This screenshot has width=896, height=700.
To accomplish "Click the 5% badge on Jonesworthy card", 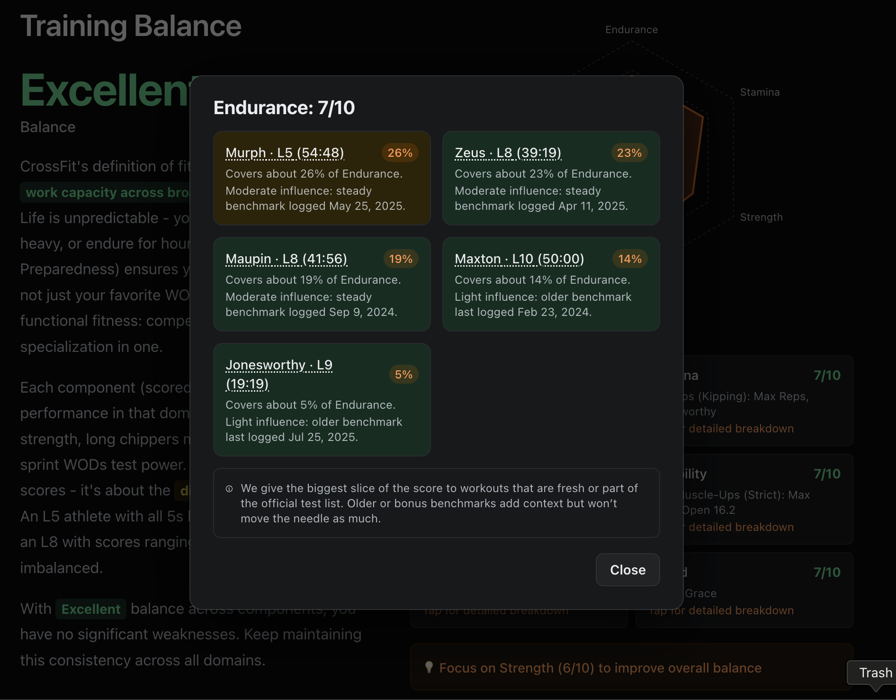I will [x=403, y=375].
